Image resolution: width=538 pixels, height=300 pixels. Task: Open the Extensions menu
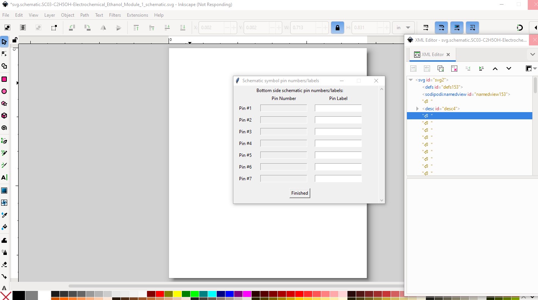[x=137, y=15]
